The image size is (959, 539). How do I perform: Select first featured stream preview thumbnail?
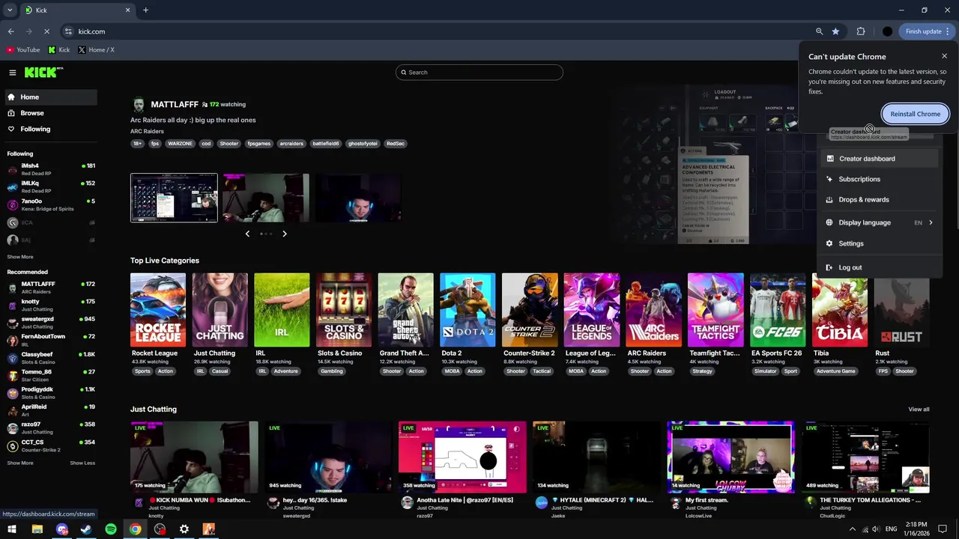click(174, 198)
